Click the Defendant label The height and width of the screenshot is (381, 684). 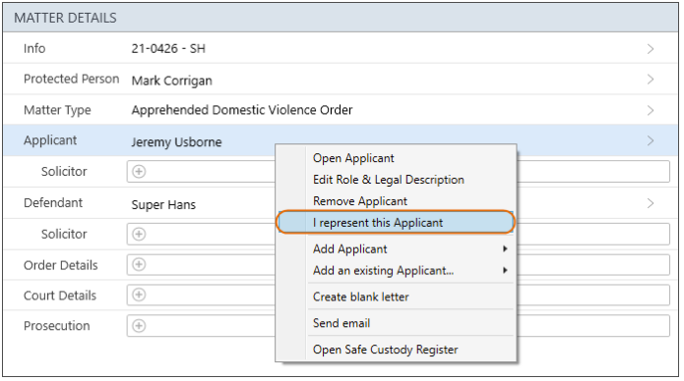point(53,203)
